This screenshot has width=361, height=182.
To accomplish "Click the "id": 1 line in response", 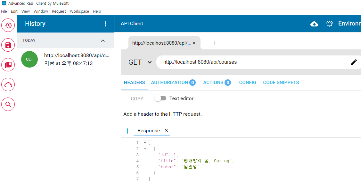I will point(168,155).
